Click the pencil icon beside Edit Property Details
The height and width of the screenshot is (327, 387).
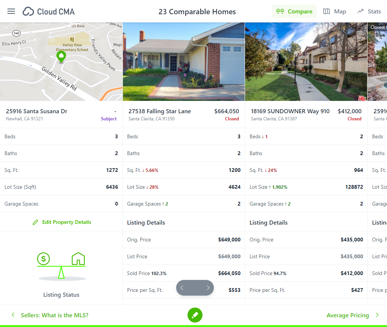coord(35,222)
